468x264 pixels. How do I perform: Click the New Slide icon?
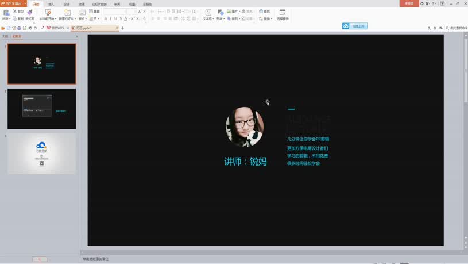(x=67, y=12)
